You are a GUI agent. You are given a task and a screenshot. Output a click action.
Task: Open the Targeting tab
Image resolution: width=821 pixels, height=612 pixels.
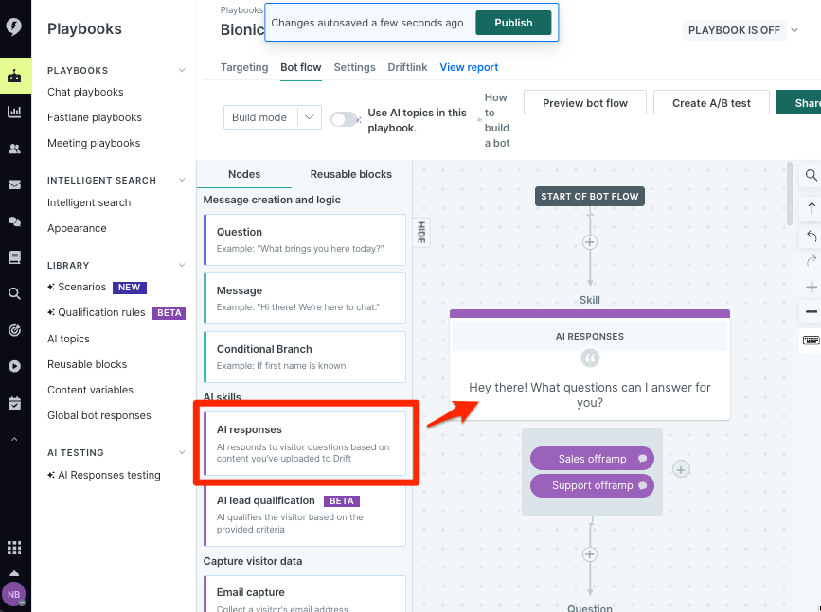[x=244, y=67]
